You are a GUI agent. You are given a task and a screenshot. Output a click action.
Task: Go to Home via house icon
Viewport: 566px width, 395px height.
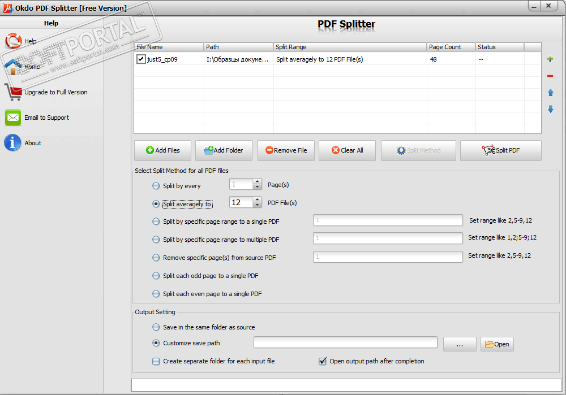(x=14, y=67)
